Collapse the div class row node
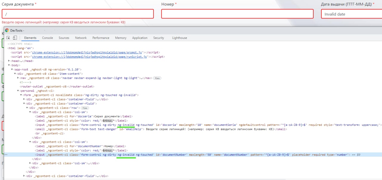382x180 pixels. tap(27, 108)
